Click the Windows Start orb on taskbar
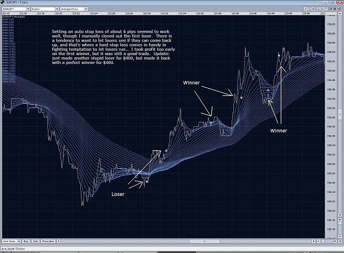 click(x=7, y=252)
